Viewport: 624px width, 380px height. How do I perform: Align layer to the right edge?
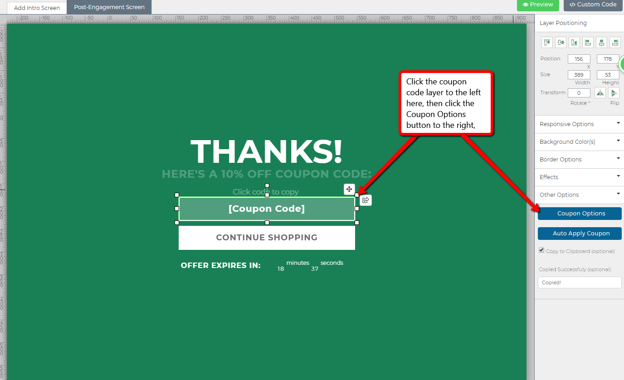(x=615, y=43)
